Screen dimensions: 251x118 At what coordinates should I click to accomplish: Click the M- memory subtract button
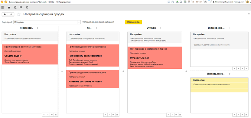tap(201, 2)
